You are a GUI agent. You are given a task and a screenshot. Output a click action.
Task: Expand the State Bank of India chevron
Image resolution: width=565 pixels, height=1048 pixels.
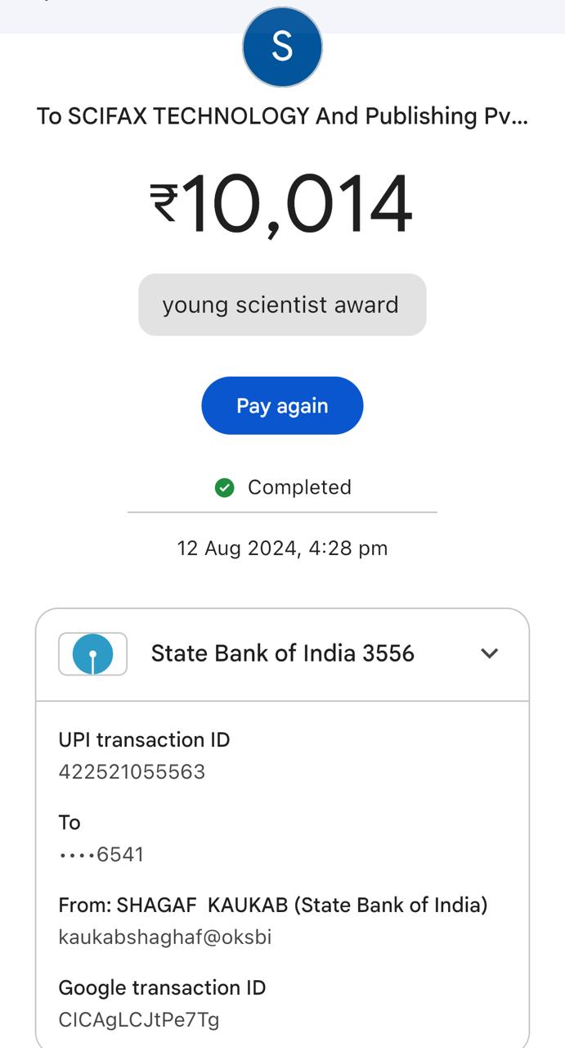tap(489, 653)
